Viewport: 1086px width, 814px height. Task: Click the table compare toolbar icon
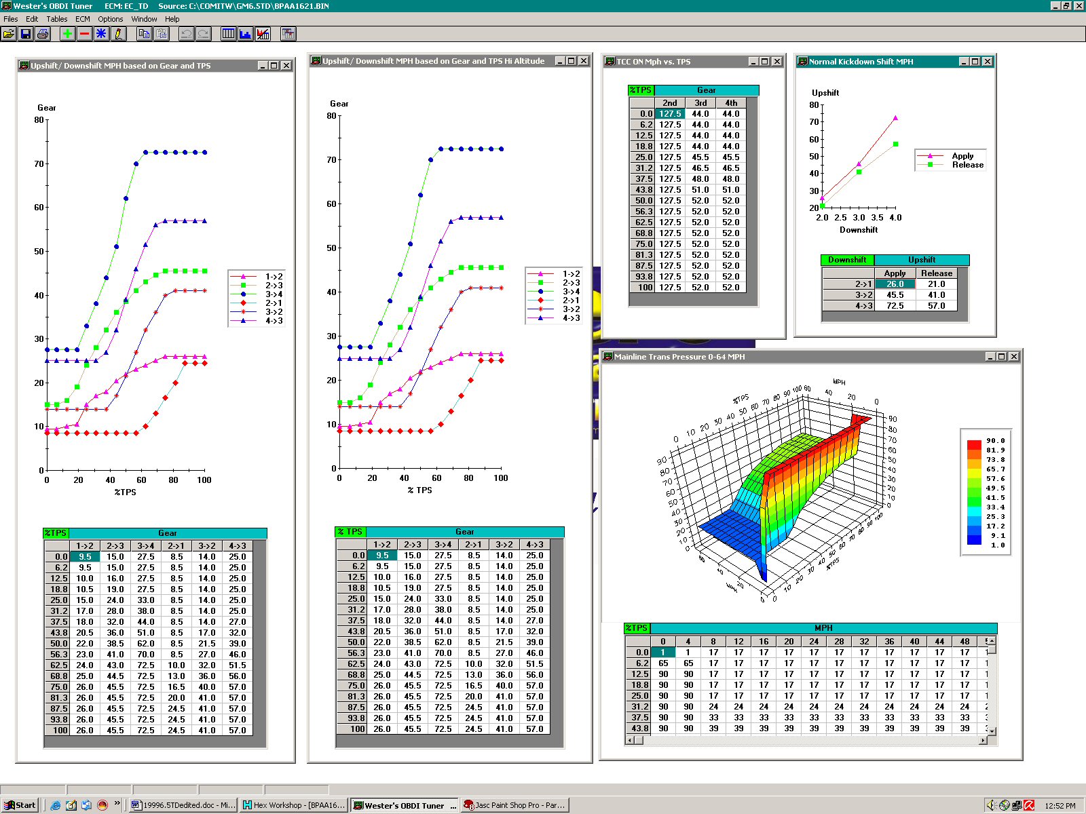pyautogui.click(x=288, y=34)
